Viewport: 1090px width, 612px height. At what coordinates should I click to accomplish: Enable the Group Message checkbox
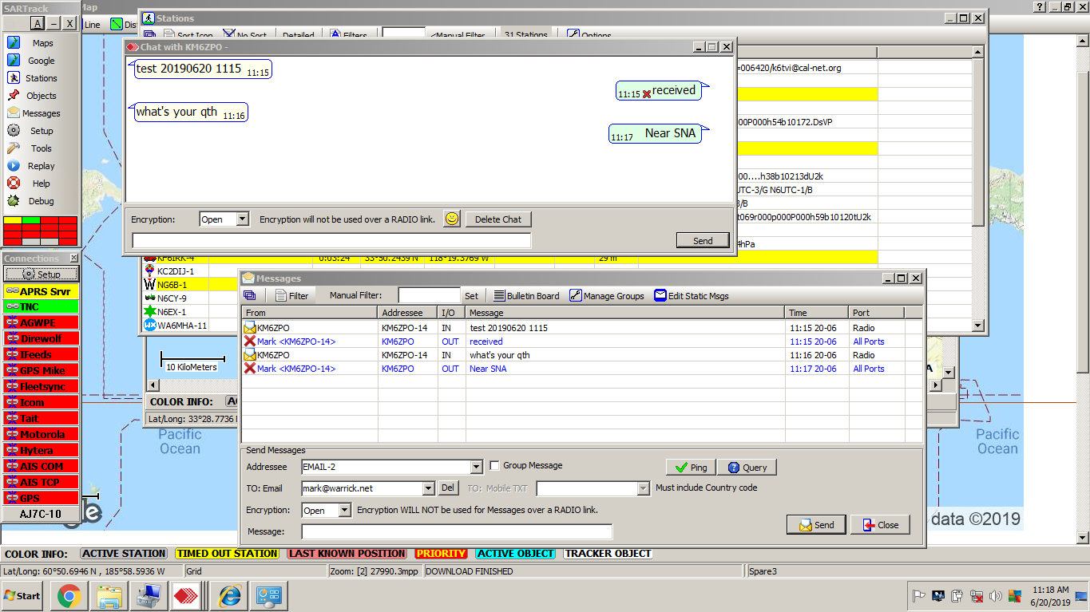[495, 466]
